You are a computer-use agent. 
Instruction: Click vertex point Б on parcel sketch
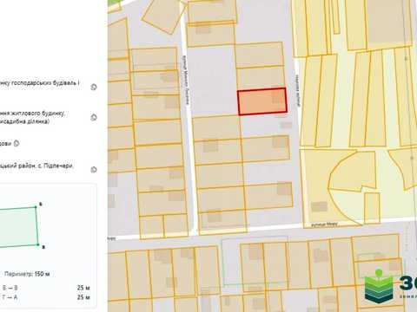click(x=36, y=207)
